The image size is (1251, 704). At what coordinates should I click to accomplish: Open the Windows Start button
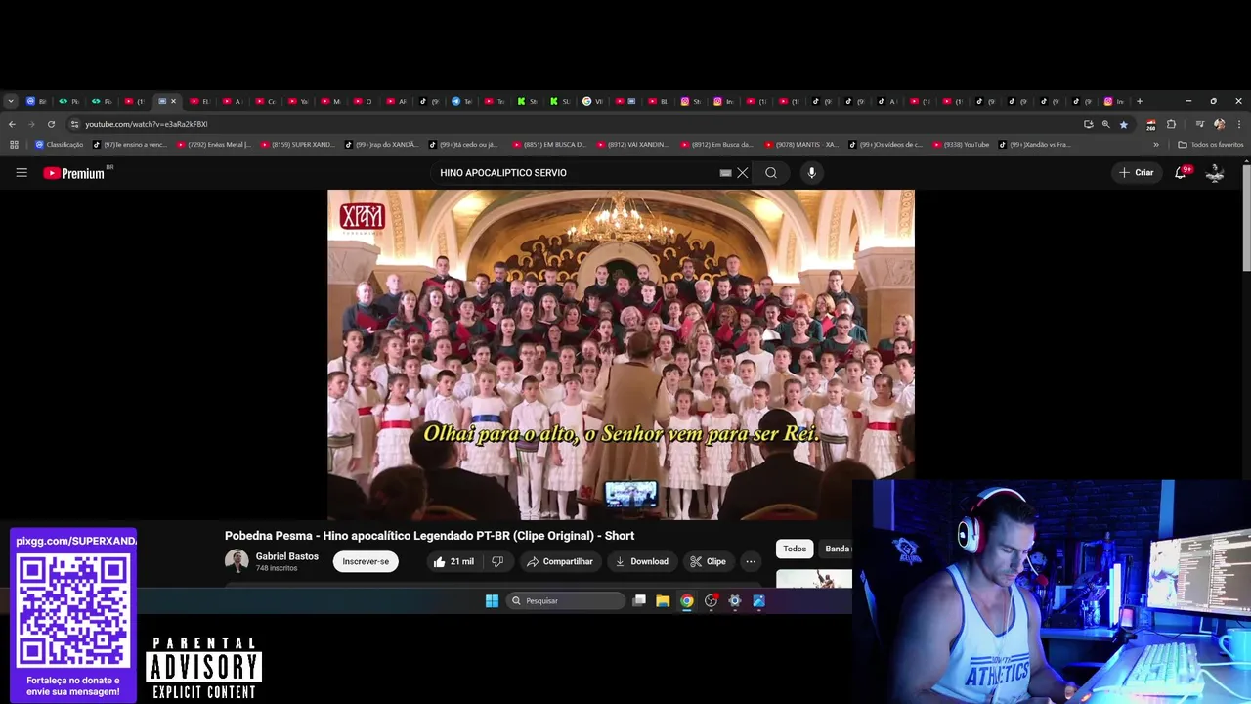coord(492,601)
